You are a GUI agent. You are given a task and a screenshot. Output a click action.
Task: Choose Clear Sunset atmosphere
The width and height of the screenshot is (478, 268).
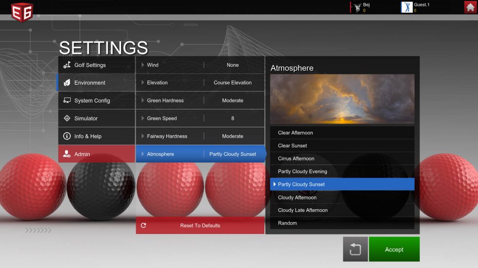(342, 145)
